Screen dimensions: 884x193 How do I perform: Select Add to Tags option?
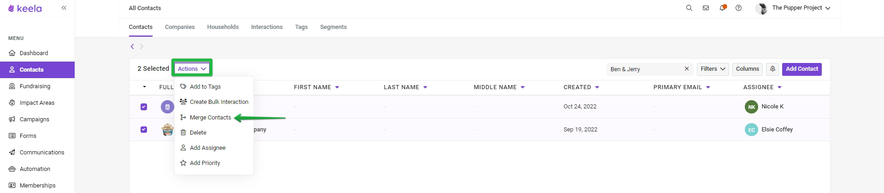205,87
